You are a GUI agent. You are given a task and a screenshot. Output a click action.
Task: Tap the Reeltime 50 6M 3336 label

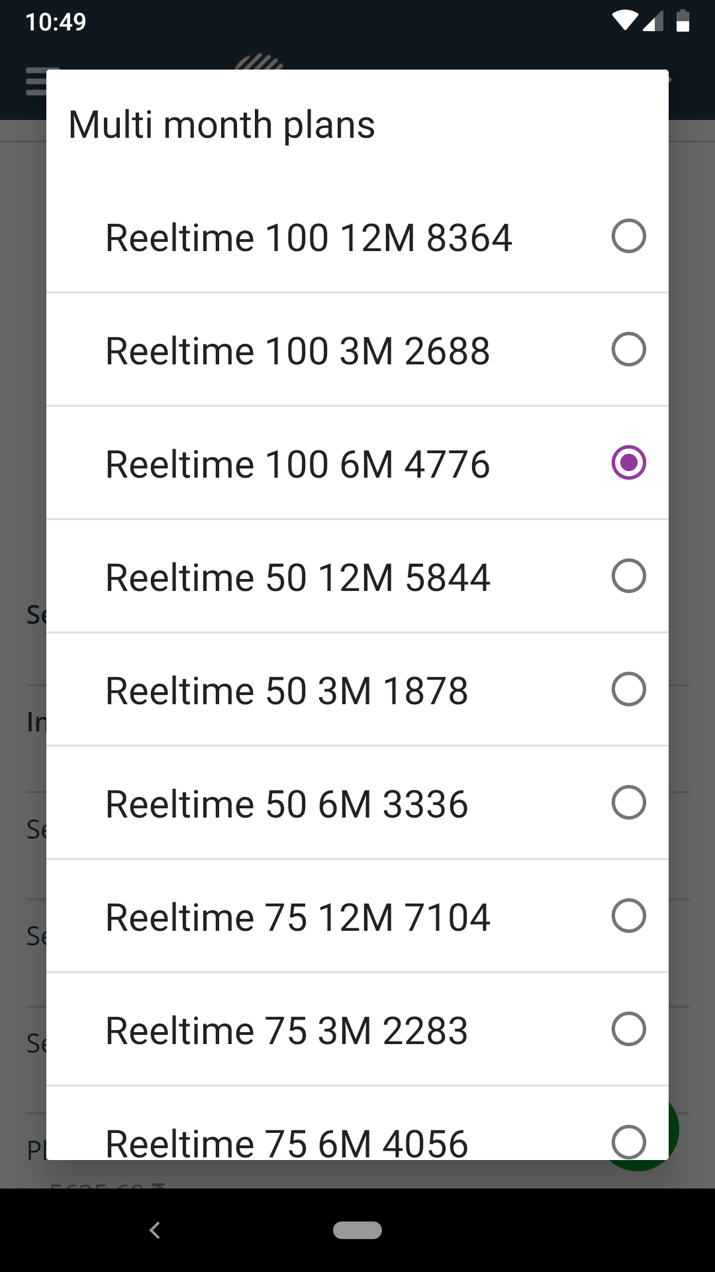coord(287,804)
